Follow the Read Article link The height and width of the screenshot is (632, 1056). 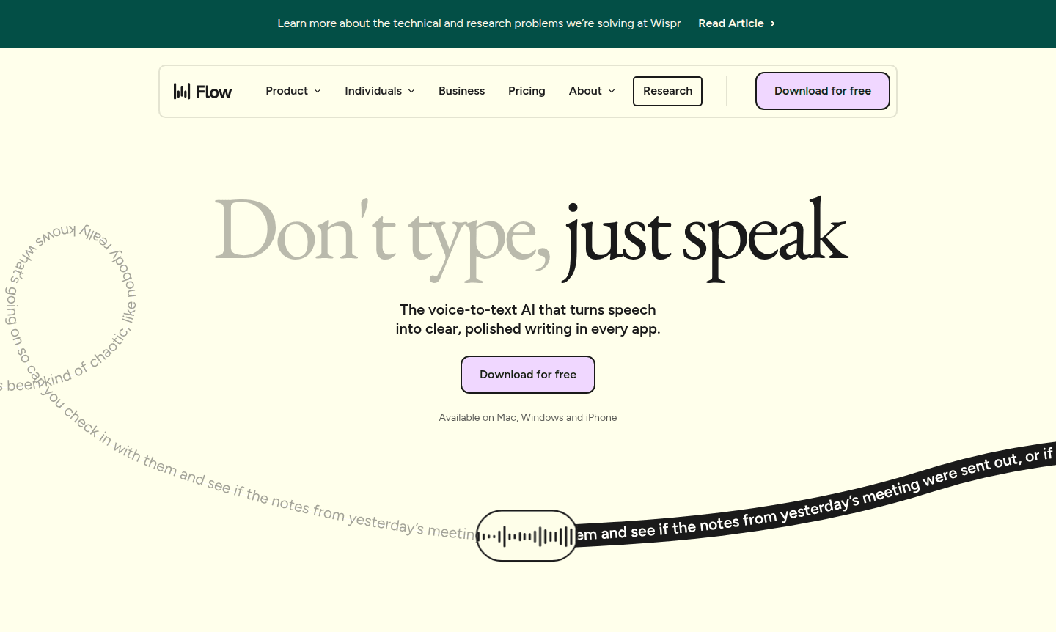click(x=730, y=23)
